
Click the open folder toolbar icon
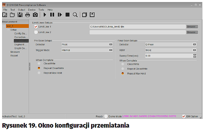12,15
